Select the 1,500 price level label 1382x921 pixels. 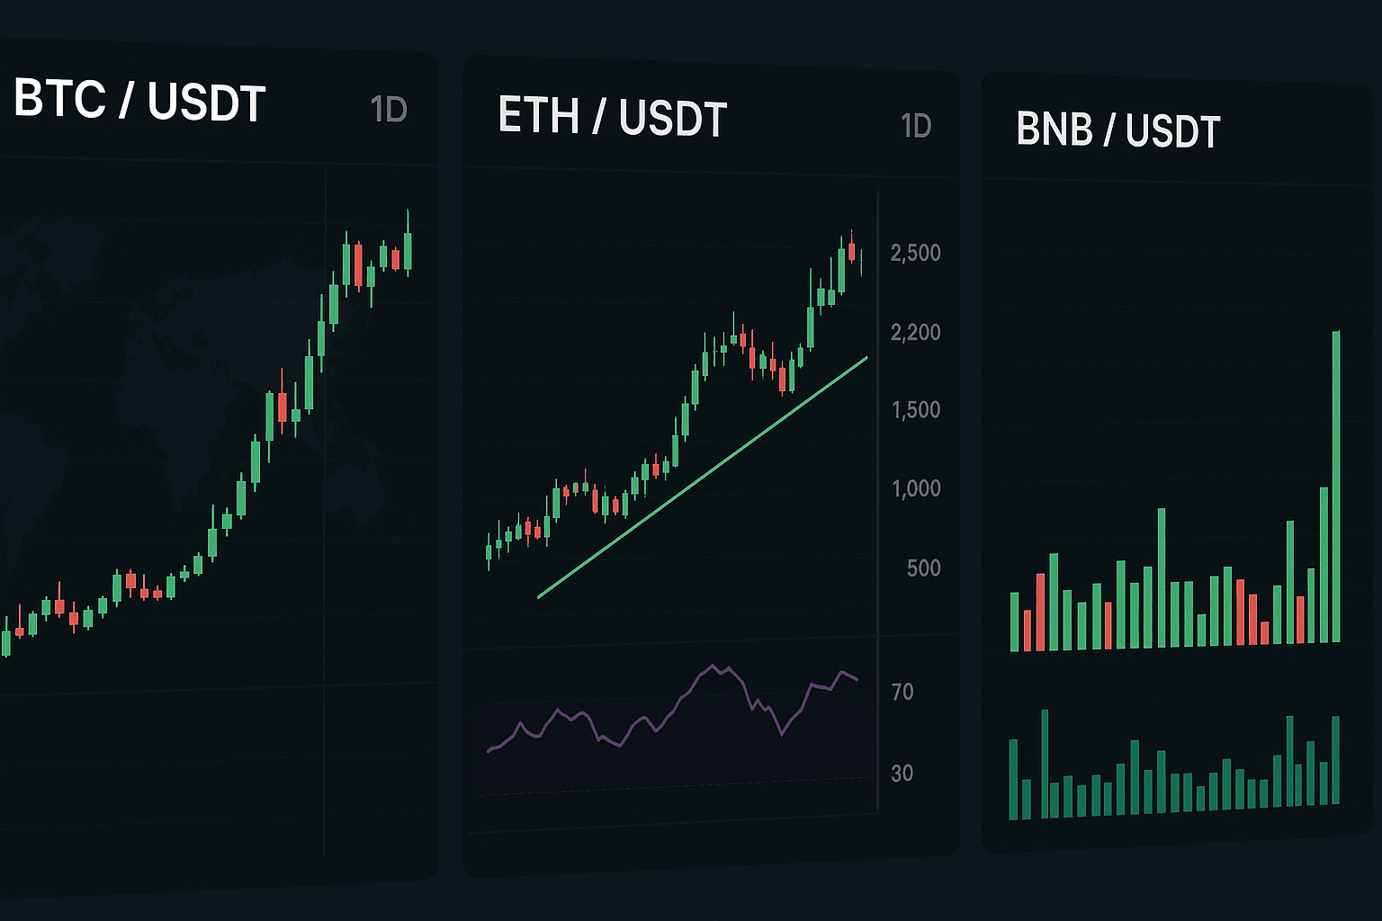[915, 410]
